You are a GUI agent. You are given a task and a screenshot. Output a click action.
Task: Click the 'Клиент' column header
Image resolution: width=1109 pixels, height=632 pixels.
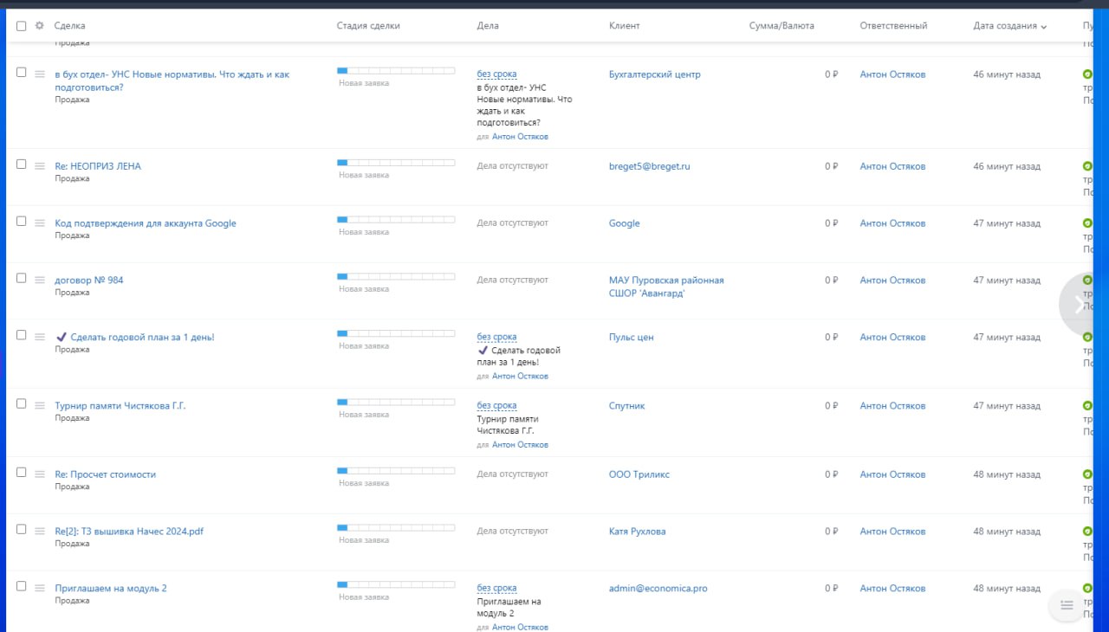624,26
